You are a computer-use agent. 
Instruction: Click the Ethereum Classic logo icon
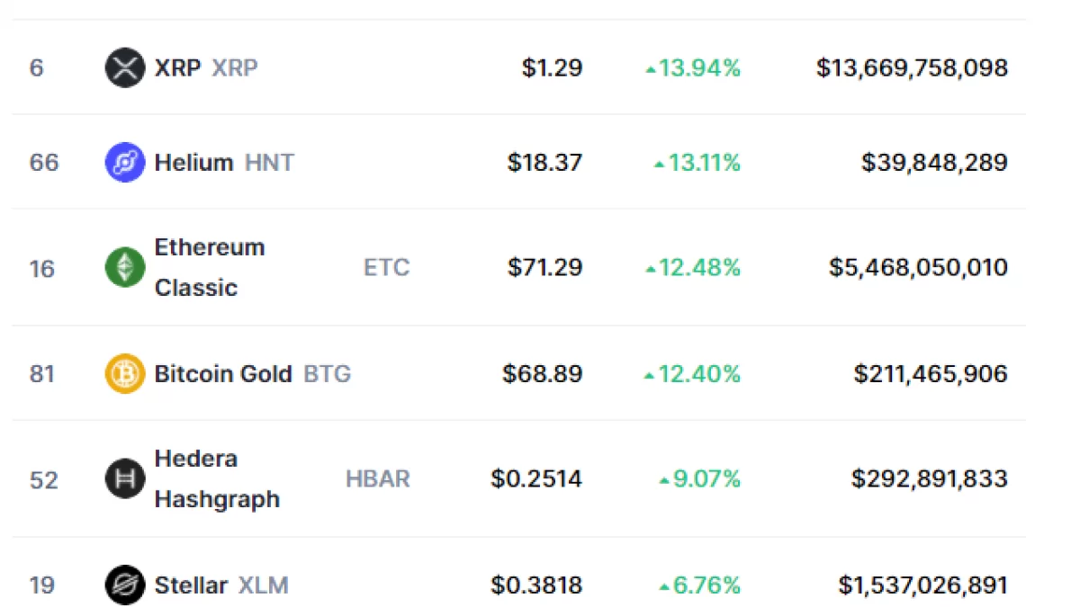pyautogui.click(x=124, y=267)
